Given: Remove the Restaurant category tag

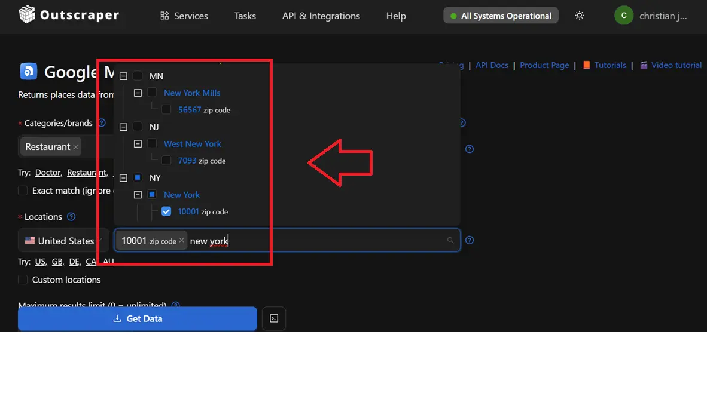Looking at the screenshot, I should (x=75, y=147).
